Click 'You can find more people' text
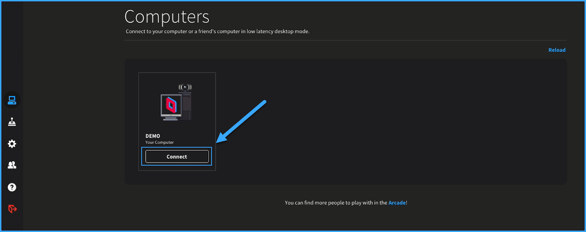 coord(346,203)
